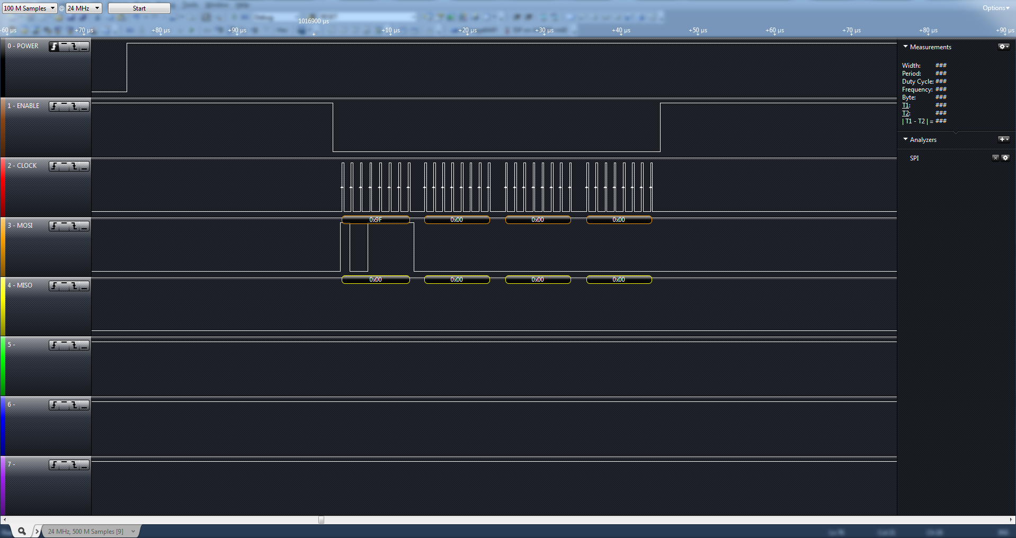Click the T1 timing marker link

point(905,105)
